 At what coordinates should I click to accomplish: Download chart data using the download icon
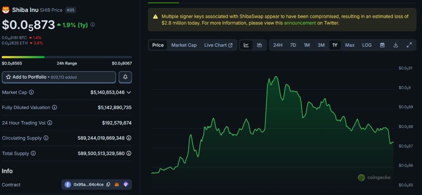(x=396, y=45)
